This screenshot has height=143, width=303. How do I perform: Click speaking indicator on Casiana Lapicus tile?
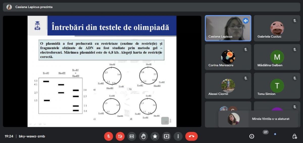tap(245, 21)
